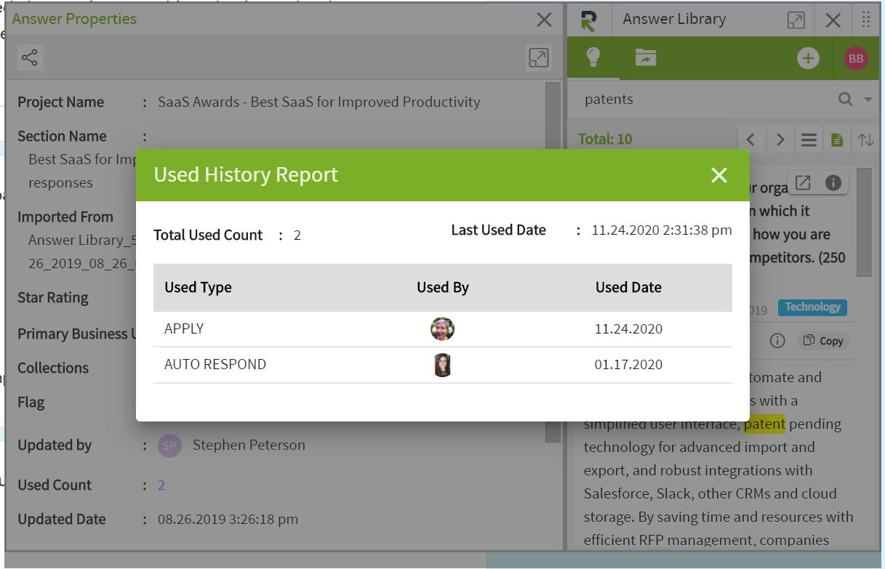Click the share icon in Answer Properties
This screenshot has width=885, height=569.
[30, 57]
